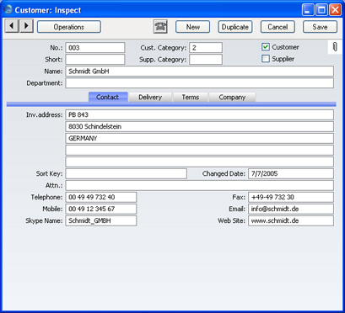The height and width of the screenshot is (313, 345).
Task: Click the Supp. Category field
Action: pyautogui.click(x=206, y=60)
